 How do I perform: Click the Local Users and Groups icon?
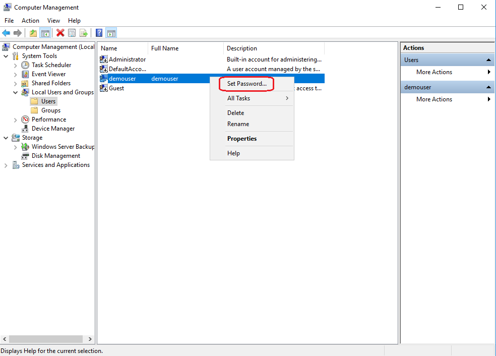[25, 92]
